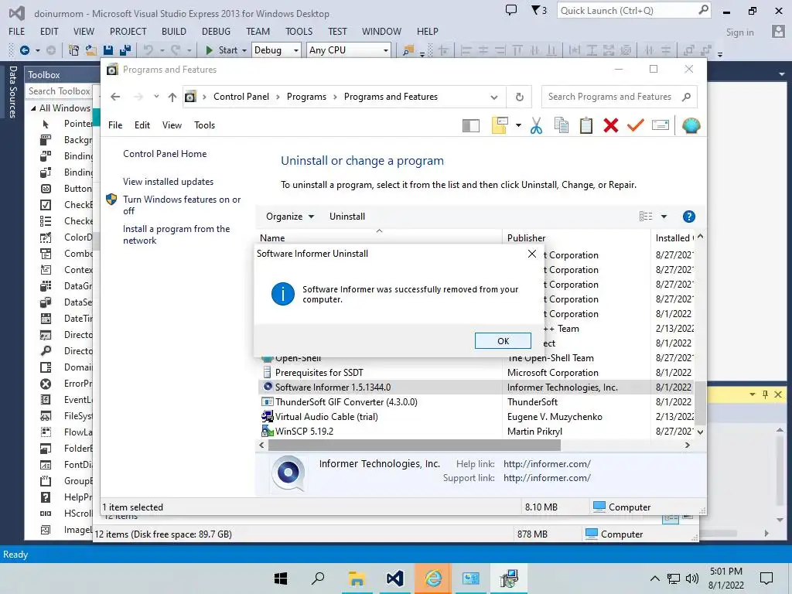Click Save All icon in Visual Studio toolbar

tap(125, 50)
